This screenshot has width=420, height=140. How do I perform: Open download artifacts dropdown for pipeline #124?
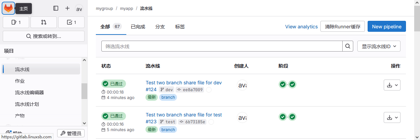click(392, 85)
